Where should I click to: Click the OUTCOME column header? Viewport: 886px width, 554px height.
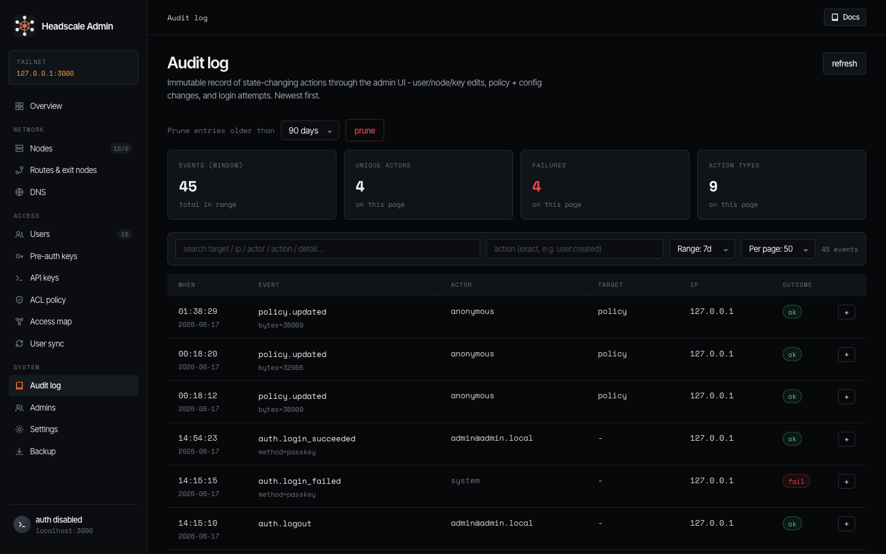[x=797, y=285]
